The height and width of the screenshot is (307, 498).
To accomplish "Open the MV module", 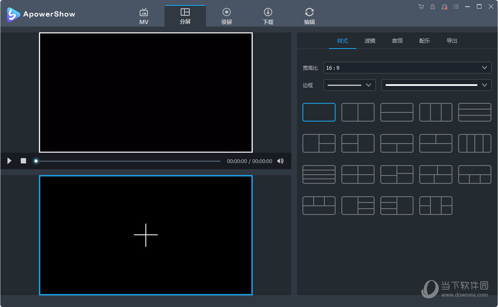I will [144, 16].
